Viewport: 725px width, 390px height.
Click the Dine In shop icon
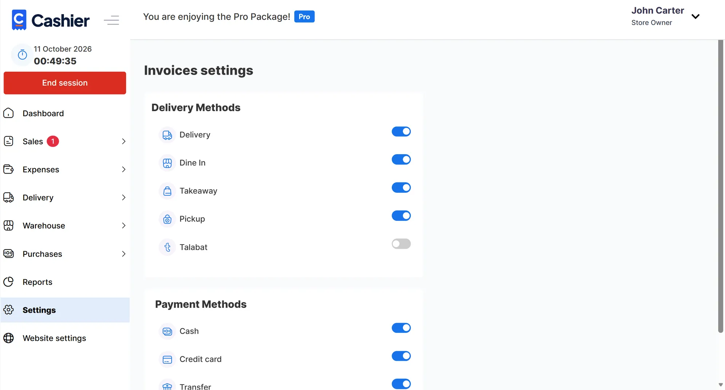tap(167, 163)
